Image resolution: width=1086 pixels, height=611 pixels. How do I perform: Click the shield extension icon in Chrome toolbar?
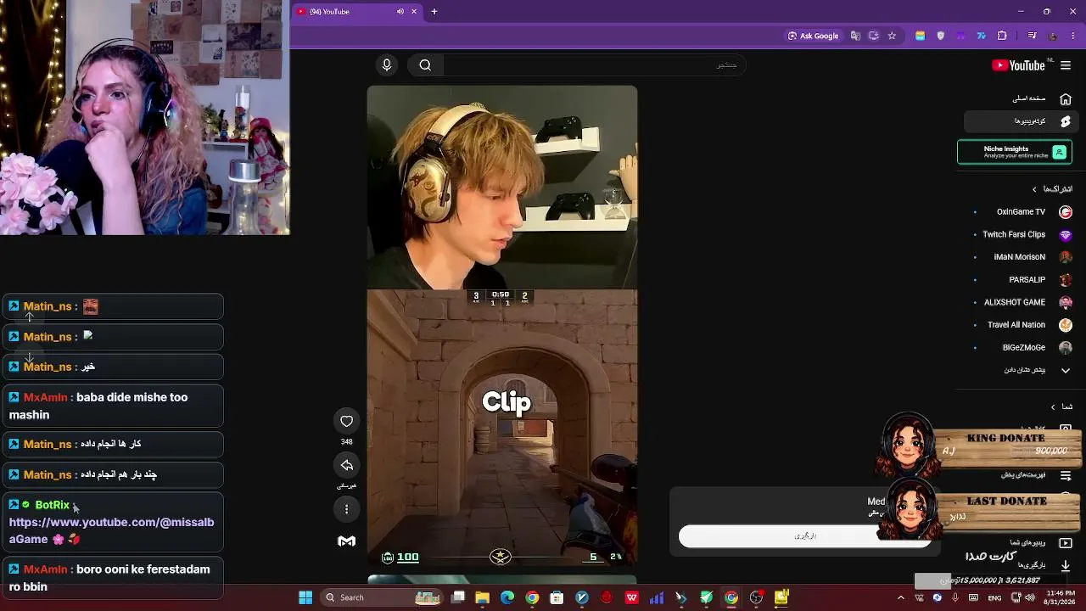tap(940, 36)
